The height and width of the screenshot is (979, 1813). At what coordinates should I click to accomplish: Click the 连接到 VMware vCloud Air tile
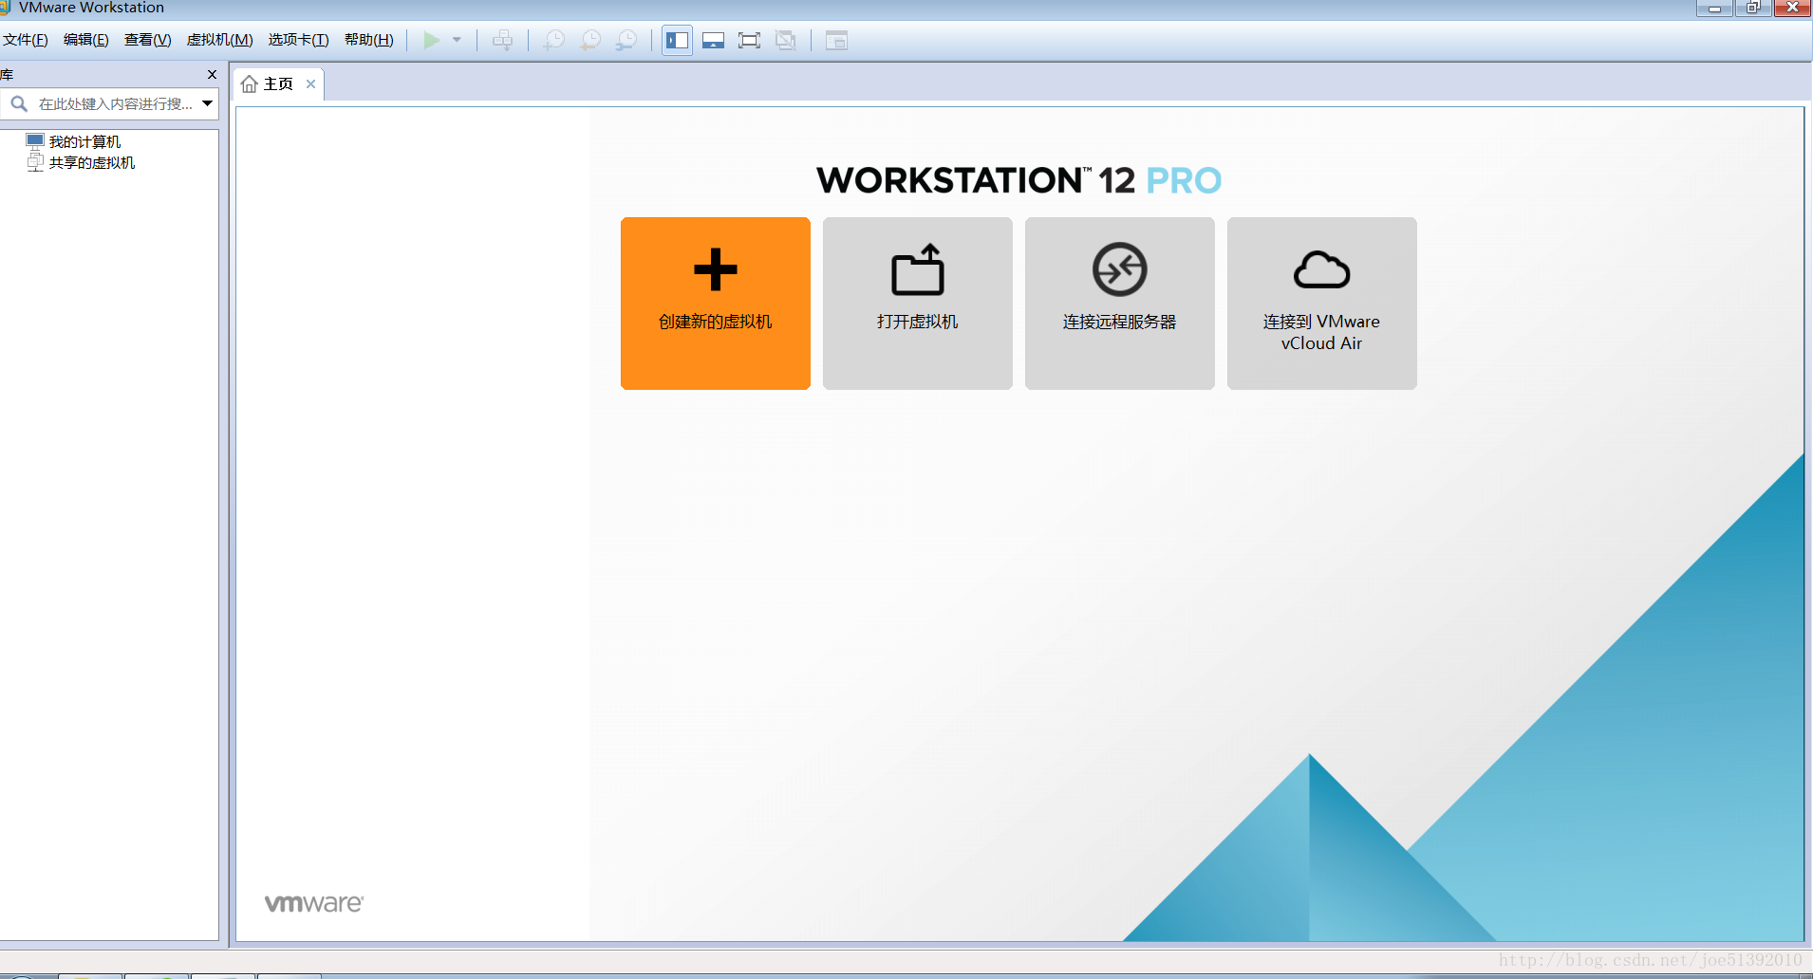point(1322,304)
